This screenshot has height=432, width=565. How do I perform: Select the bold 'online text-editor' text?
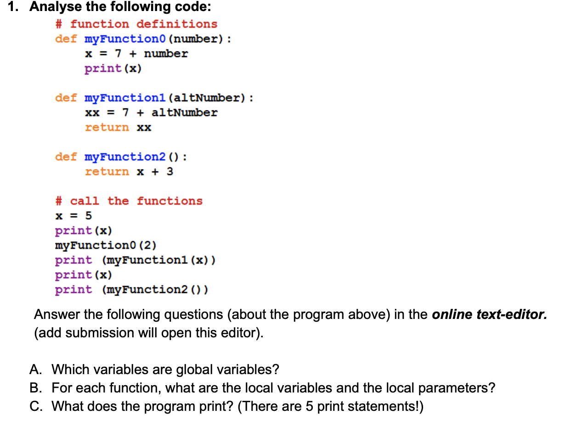point(488,314)
